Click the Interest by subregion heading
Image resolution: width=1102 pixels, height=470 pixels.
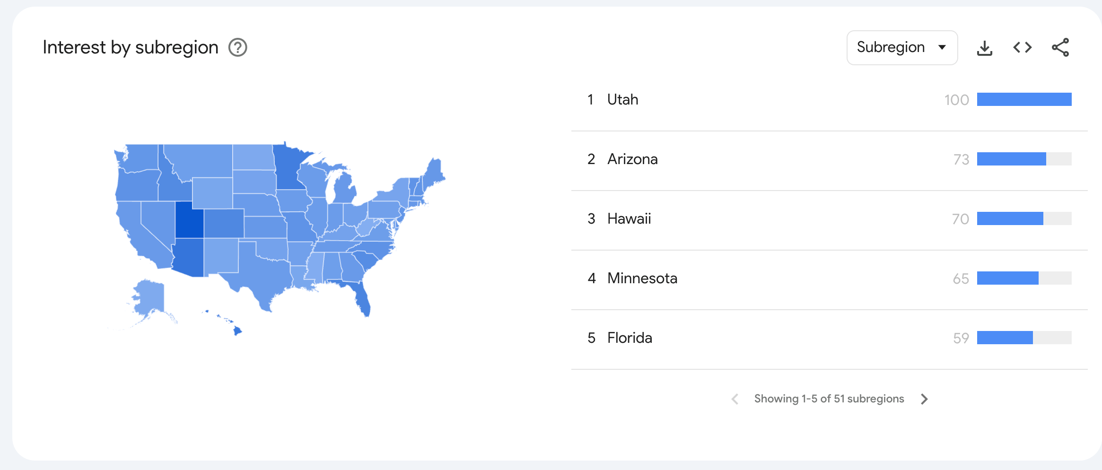[130, 47]
